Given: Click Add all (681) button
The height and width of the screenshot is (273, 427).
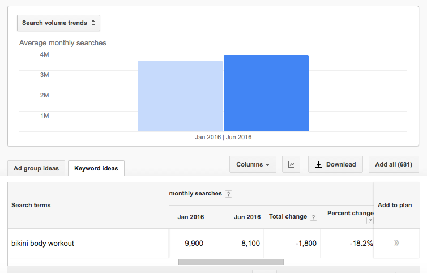Looking at the screenshot, I should tap(394, 164).
